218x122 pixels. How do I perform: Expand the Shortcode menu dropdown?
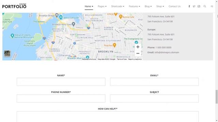point(118,6)
